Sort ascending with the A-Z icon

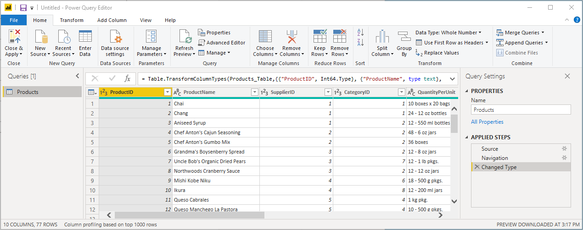(360, 33)
